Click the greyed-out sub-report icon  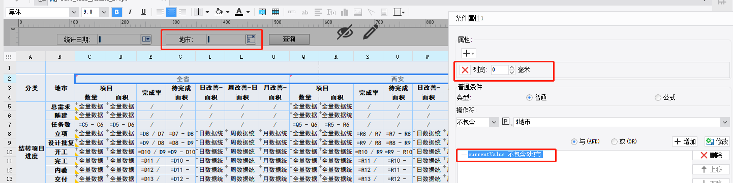384,12
